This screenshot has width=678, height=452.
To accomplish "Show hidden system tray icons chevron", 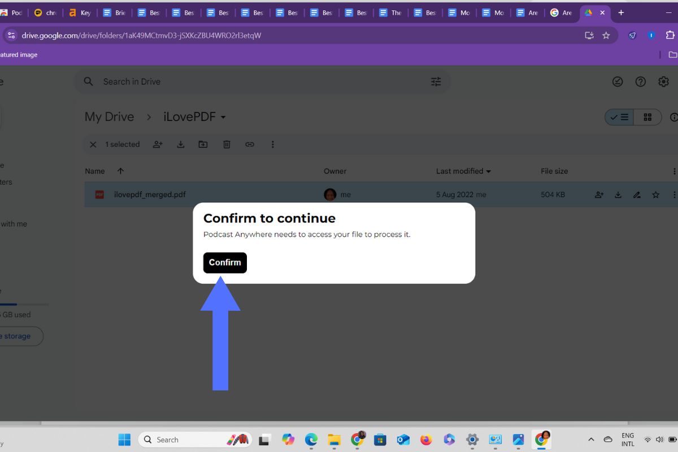I will [x=591, y=440].
